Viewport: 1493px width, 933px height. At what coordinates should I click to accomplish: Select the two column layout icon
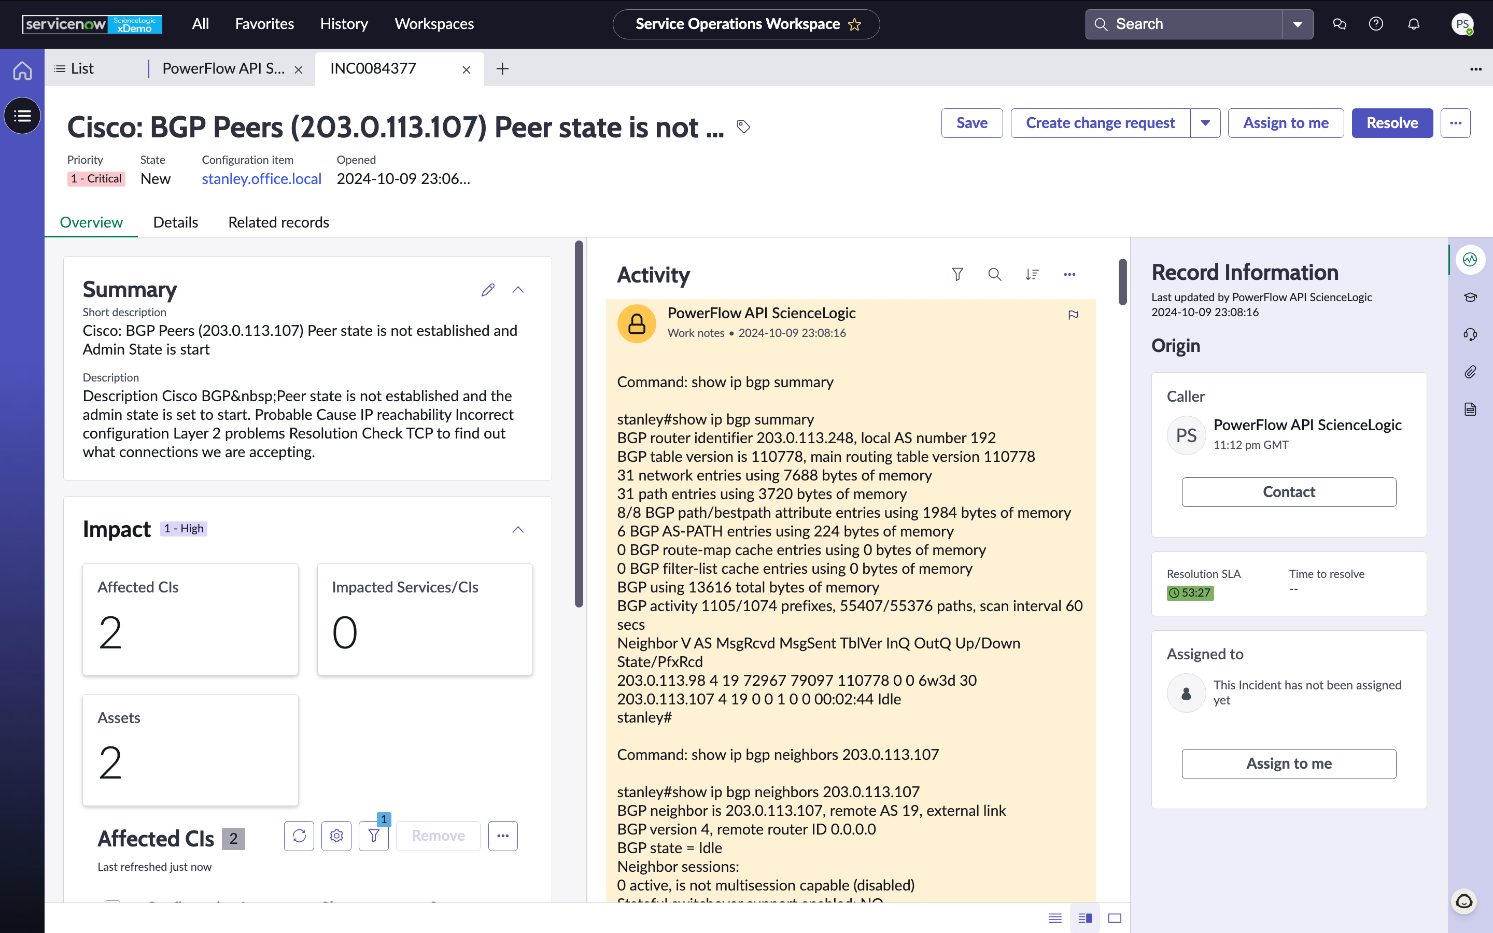click(1085, 918)
